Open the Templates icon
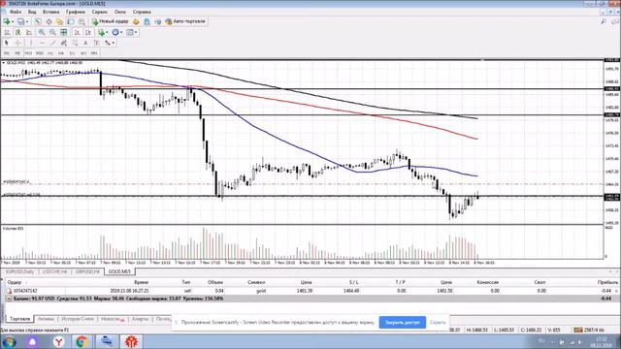The image size is (621, 349). pos(130,32)
